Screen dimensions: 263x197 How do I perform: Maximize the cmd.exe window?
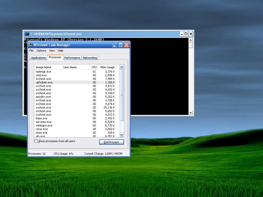click(x=186, y=34)
